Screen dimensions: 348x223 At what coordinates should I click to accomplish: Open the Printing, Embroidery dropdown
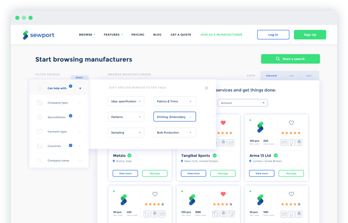tap(175, 117)
